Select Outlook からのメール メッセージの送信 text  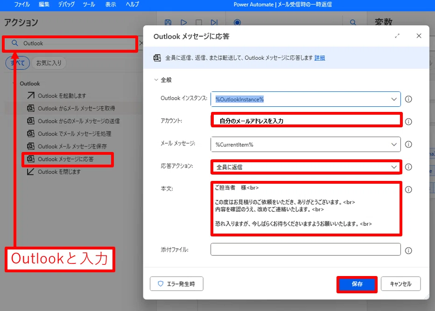point(79,121)
